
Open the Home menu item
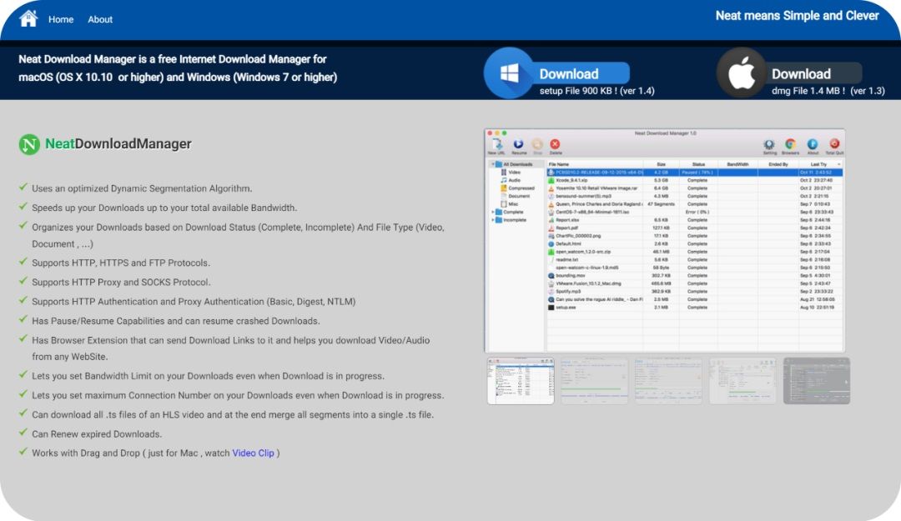(61, 19)
